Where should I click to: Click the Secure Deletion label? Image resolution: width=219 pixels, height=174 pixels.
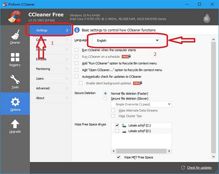[x=85, y=93]
